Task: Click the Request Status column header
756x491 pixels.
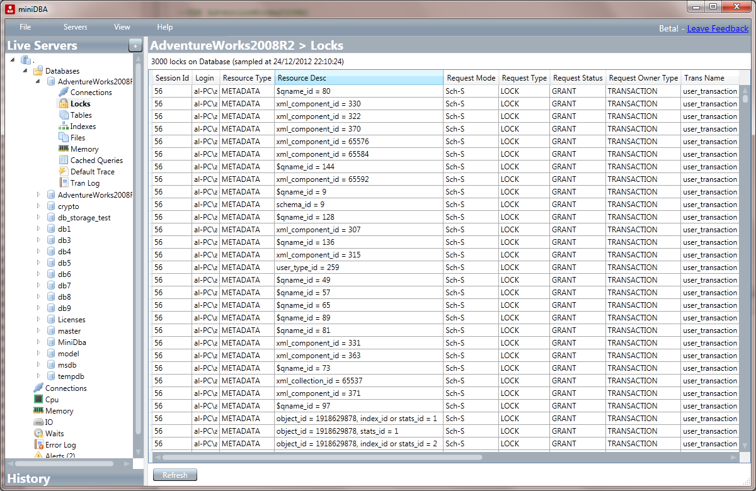Action: 578,78
